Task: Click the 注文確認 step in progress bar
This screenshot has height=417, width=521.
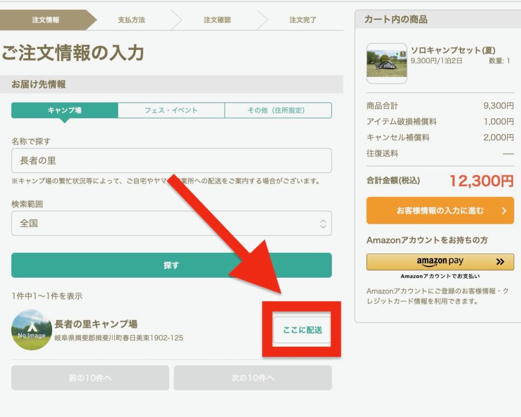Action: [217, 20]
